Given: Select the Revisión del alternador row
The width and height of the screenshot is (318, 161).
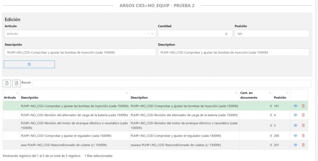Looking at the screenshot, I should pos(75,115).
